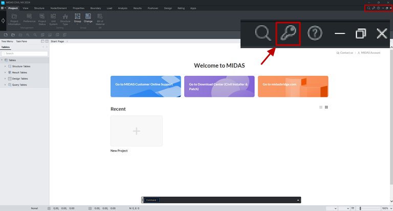Open the Results ribbon tab
393x211 pixels.
[x=137, y=8]
